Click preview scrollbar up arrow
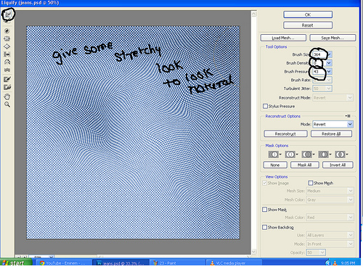This screenshot has width=363, height=272. click(254, 14)
